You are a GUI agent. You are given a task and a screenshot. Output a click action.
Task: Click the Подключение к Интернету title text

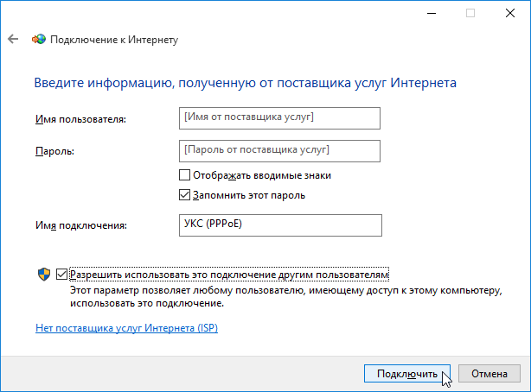(x=114, y=40)
